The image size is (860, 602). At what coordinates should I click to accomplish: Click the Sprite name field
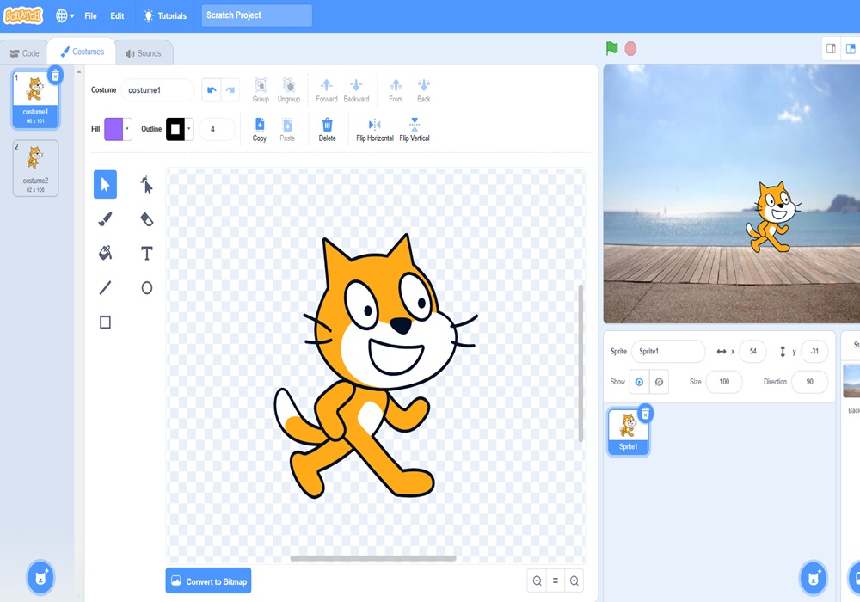pyautogui.click(x=668, y=352)
